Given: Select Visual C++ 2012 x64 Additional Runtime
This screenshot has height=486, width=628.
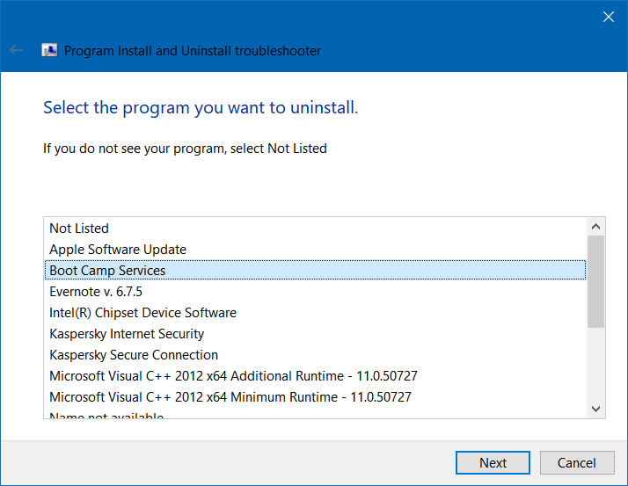Looking at the screenshot, I should pyautogui.click(x=233, y=376).
